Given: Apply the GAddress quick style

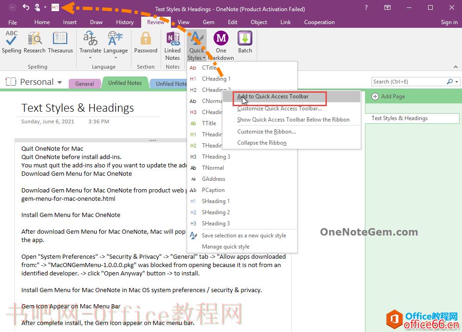Looking at the screenshot, I should (x=241, y=179).
